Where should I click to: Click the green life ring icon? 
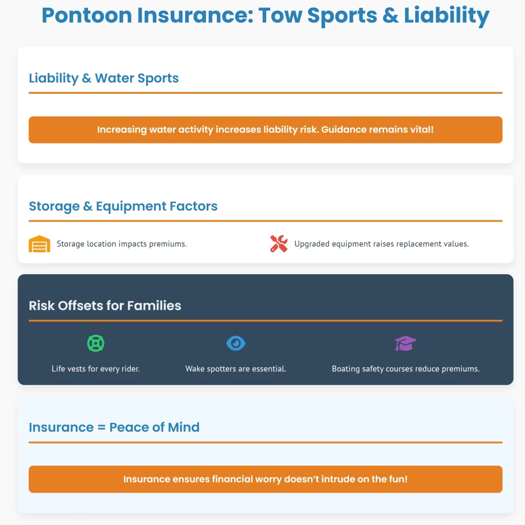(x=96, y=343)
